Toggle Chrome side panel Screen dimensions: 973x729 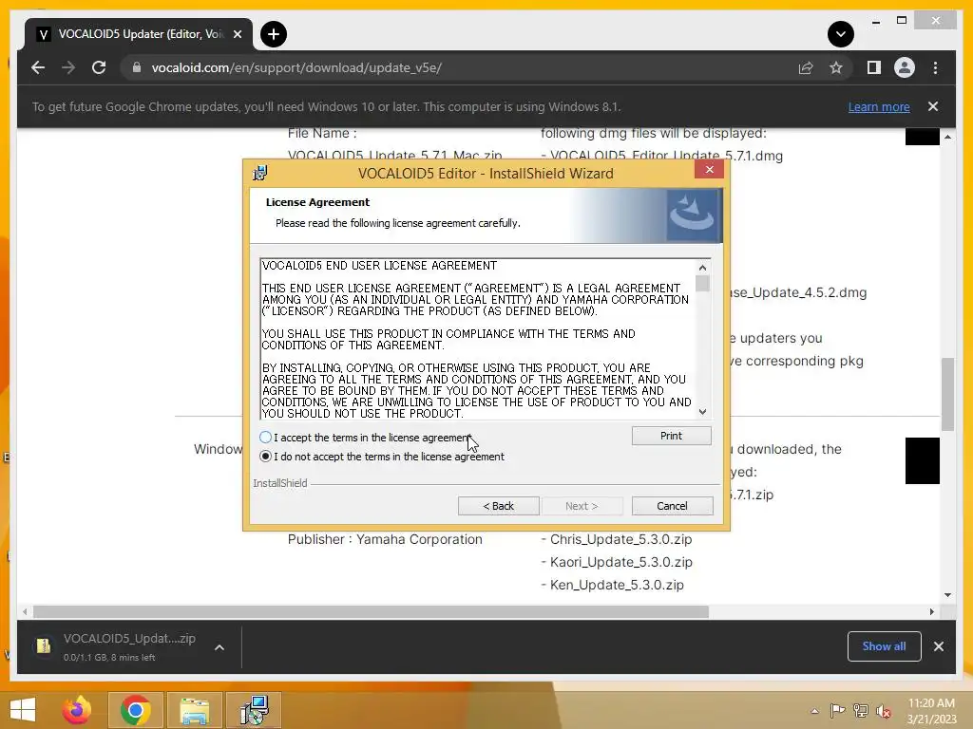pos(874,67)
